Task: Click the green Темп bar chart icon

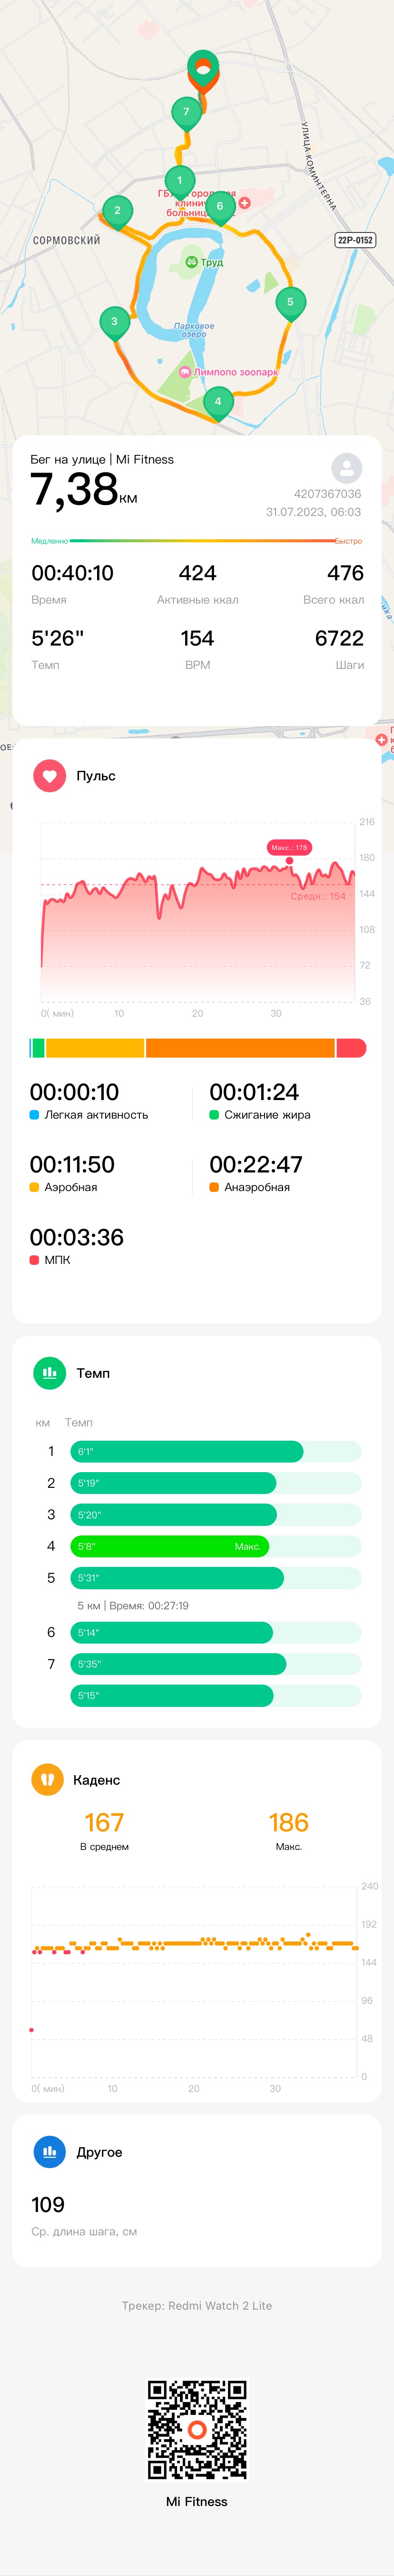Action: click(x=49, y=1373)
